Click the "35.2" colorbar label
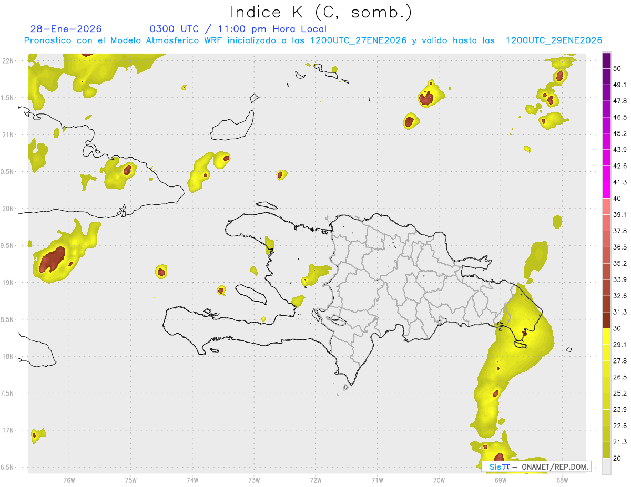The image size is (631, 487). [x=620, y=263]
